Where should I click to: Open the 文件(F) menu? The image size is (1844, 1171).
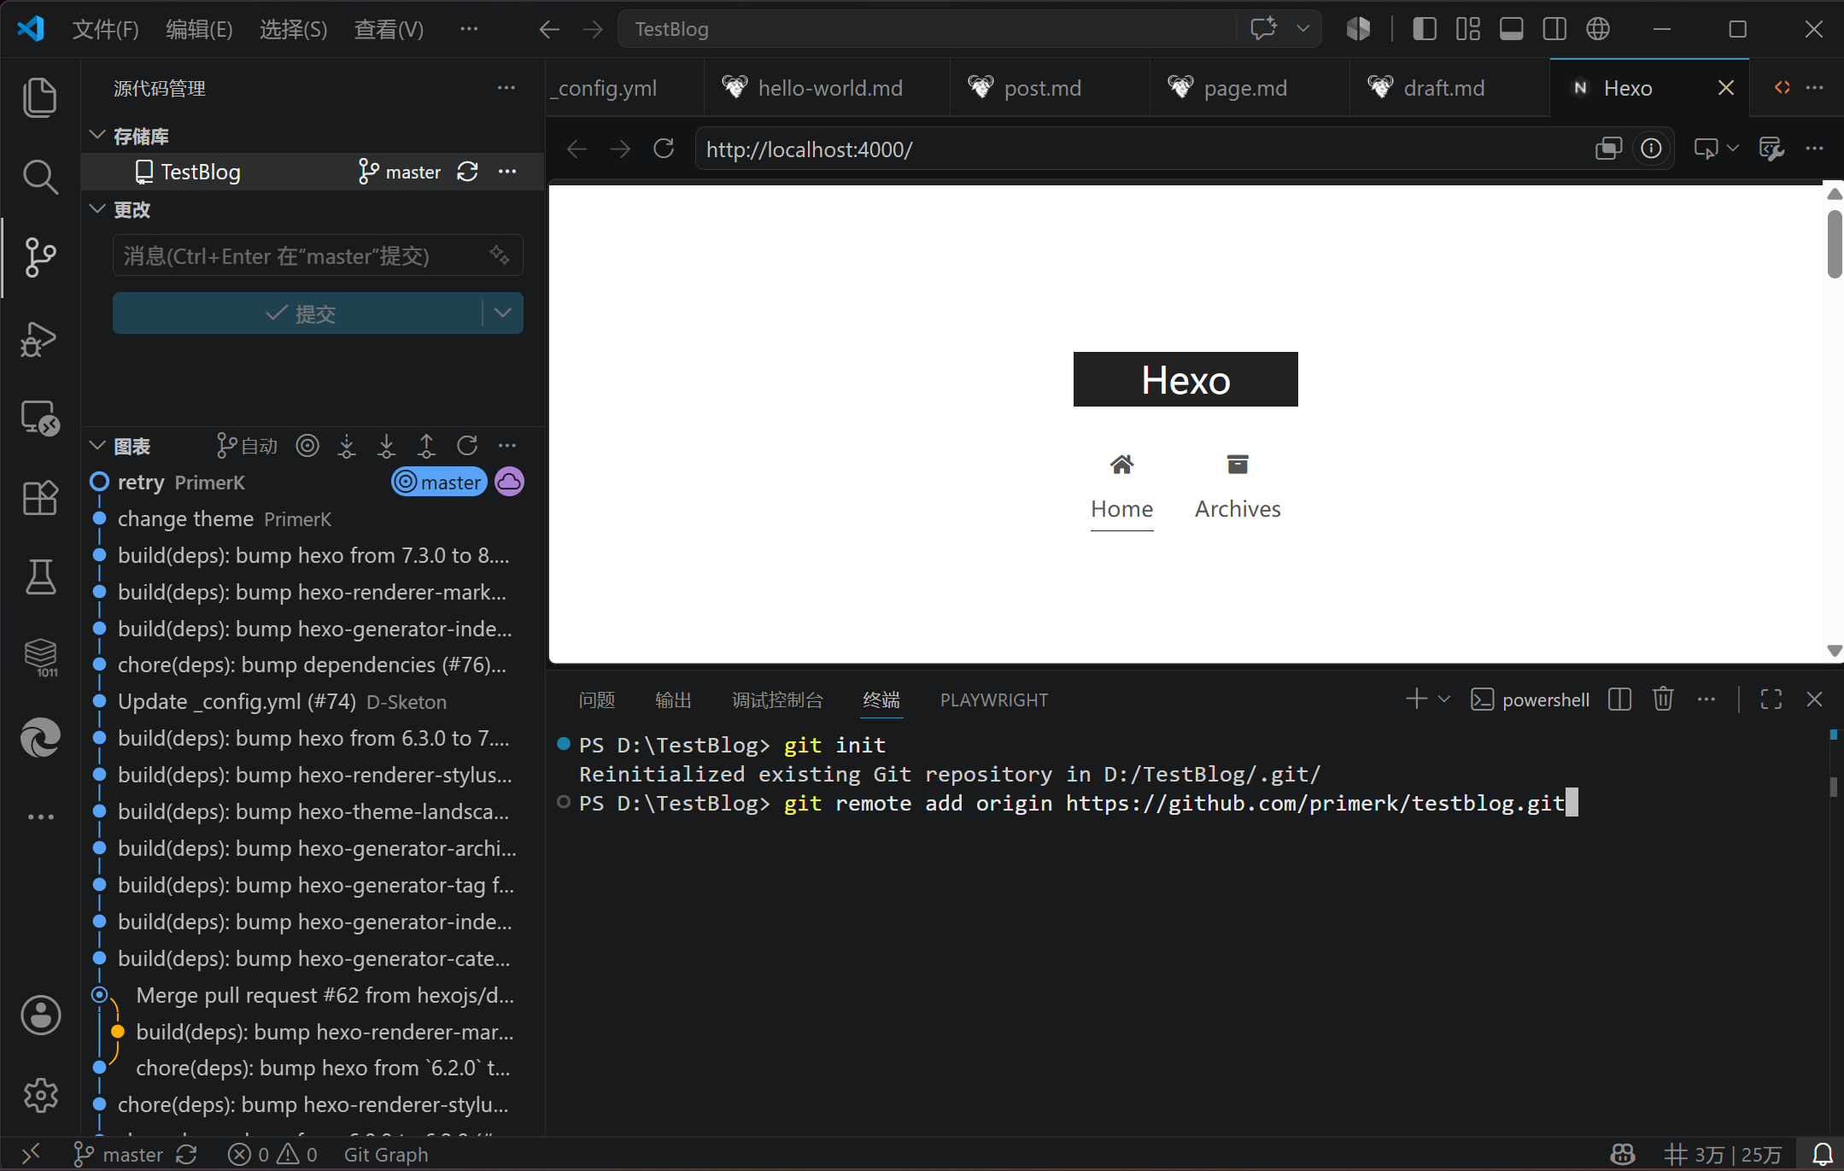click(x=105, y=29)
